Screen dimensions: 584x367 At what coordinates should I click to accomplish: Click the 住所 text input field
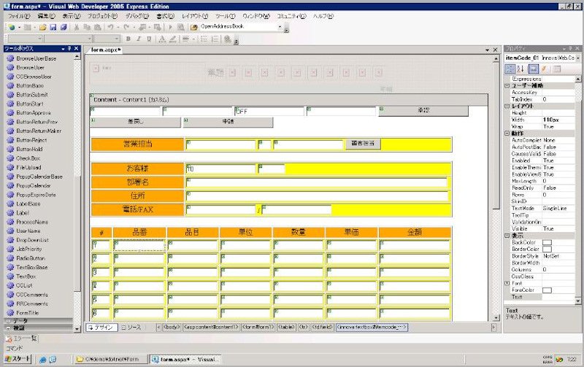(x=317, y=196)
